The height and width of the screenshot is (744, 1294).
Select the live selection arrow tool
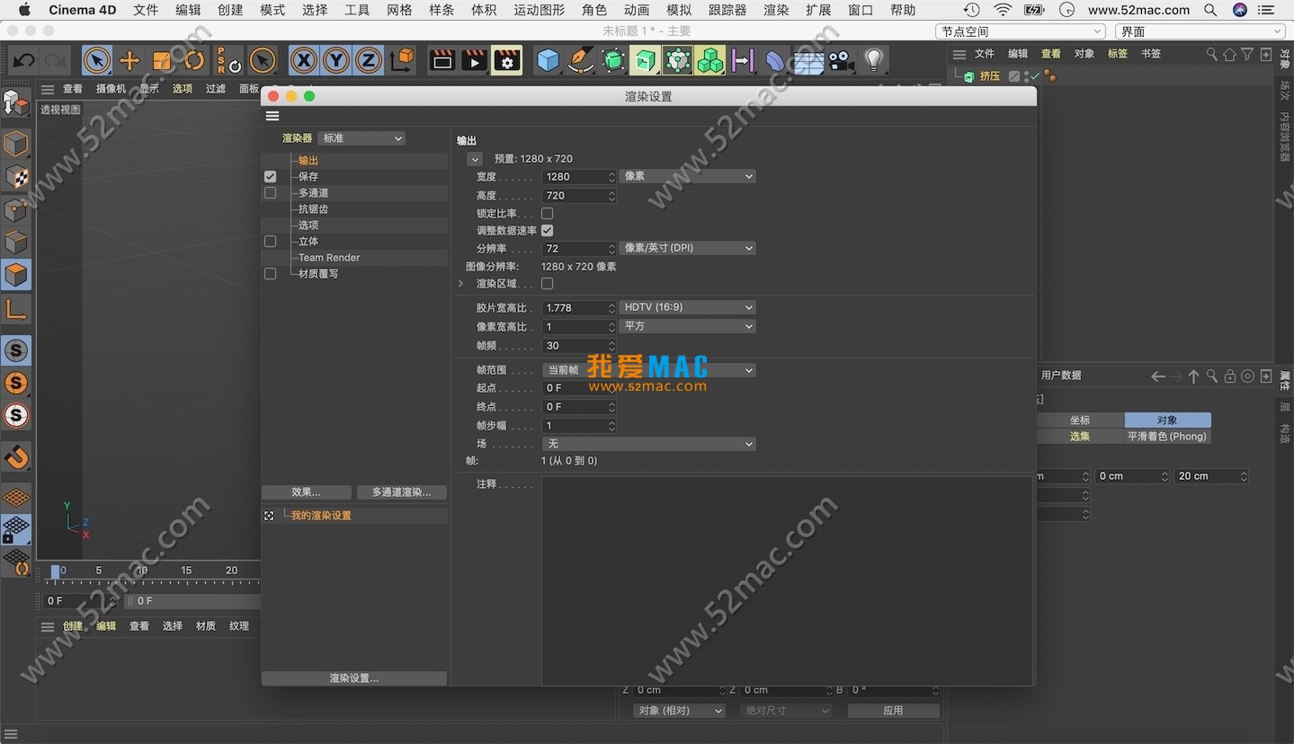96,60
